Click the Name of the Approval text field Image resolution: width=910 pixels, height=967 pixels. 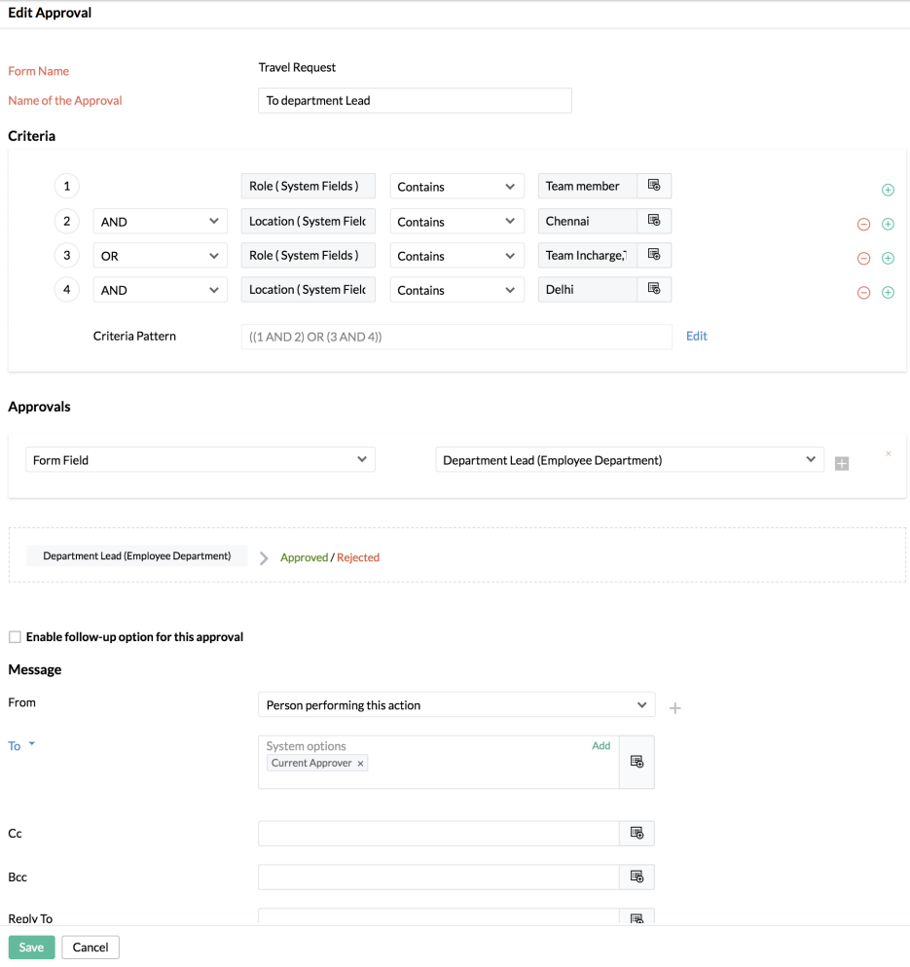tap(415, 100)
